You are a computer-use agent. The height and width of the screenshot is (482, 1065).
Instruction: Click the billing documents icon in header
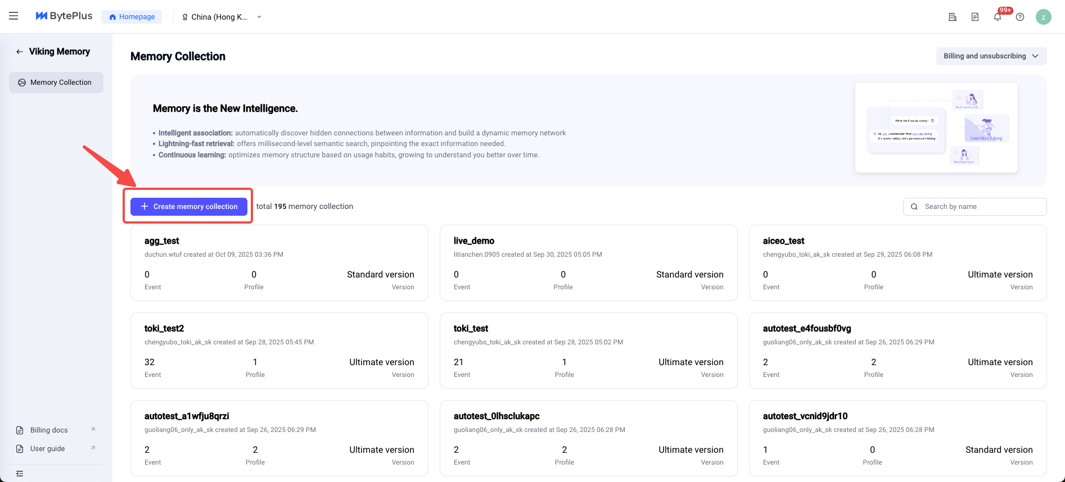point(975,17)
